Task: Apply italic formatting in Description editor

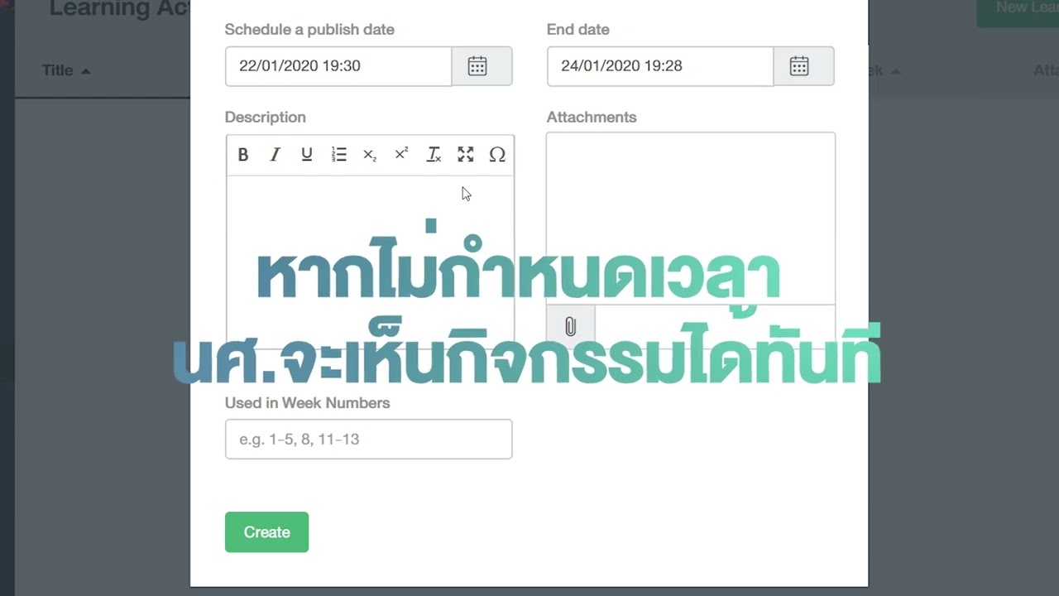Action: [x=275, y=155]
